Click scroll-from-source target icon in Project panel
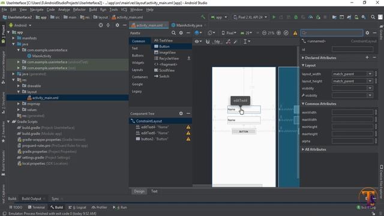 (101, 25)
